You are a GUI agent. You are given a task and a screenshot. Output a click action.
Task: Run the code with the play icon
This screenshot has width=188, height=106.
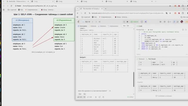(127, 22)
